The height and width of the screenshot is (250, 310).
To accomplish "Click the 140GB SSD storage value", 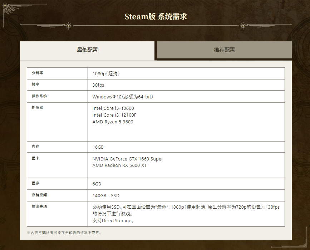I will point(106,195).
